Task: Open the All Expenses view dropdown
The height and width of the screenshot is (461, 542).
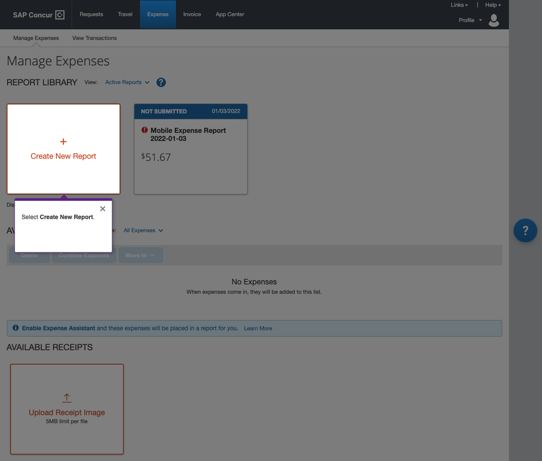Action: click(143, 230)
